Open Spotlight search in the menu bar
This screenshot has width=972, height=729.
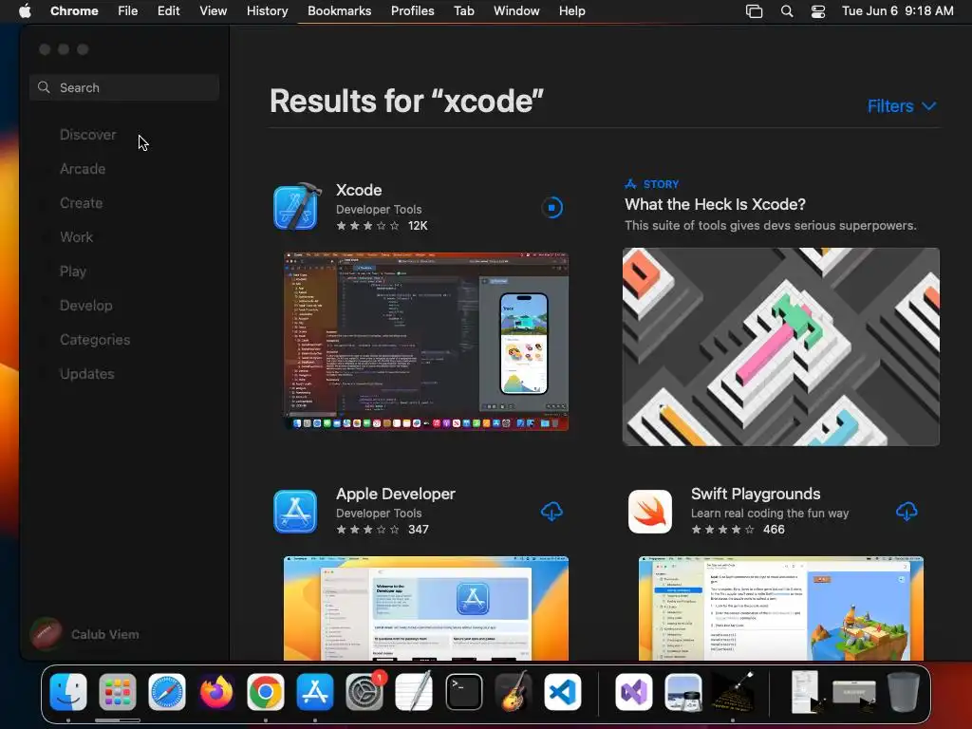[x=787, y=11]
